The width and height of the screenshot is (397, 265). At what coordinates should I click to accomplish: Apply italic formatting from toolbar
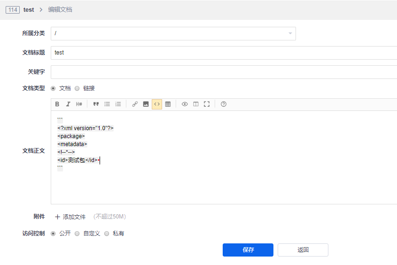coord(68,104)
